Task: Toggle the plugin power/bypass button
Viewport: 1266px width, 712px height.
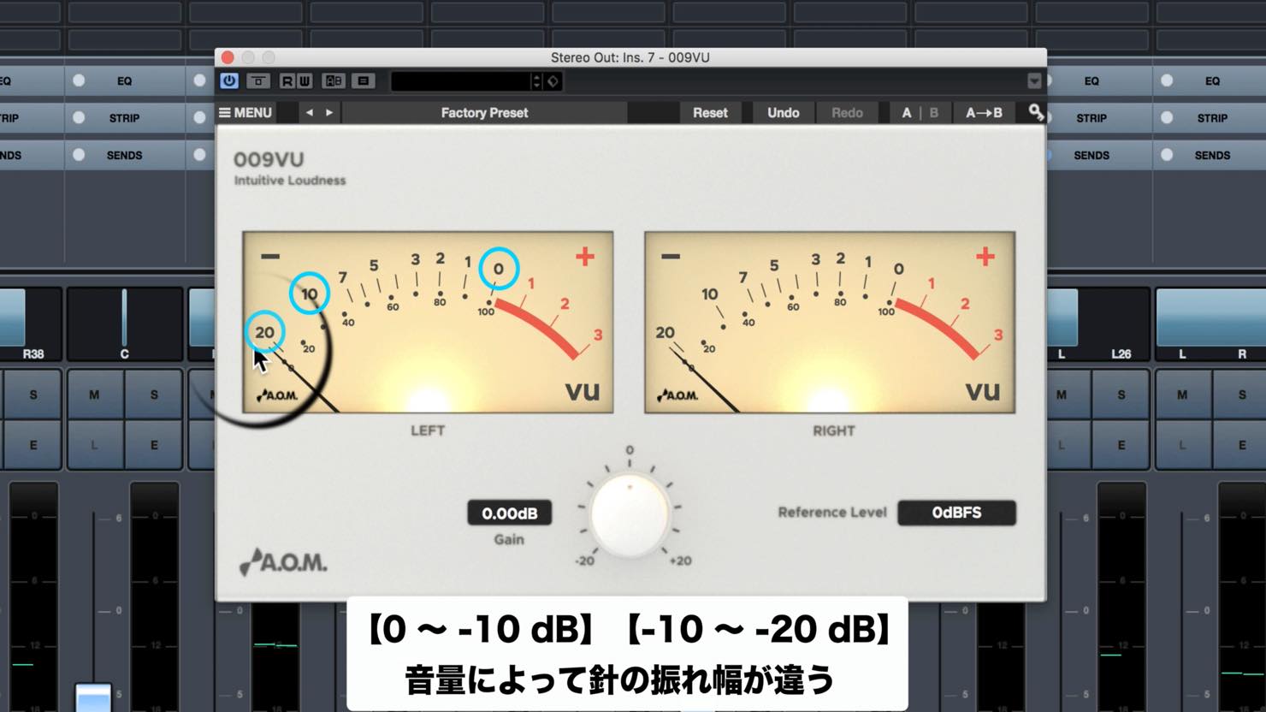Action: click(229, 80)
